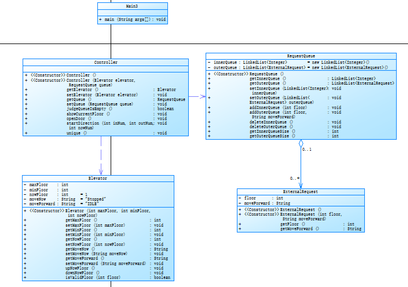408x287 pixels.
Task: Click moveForward attribute with "IDLE" default
Action: (x=62, y=204)
